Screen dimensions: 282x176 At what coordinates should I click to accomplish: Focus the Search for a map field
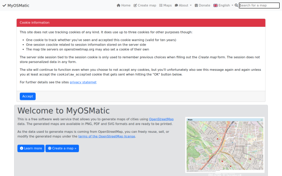[x=259, y=5]
